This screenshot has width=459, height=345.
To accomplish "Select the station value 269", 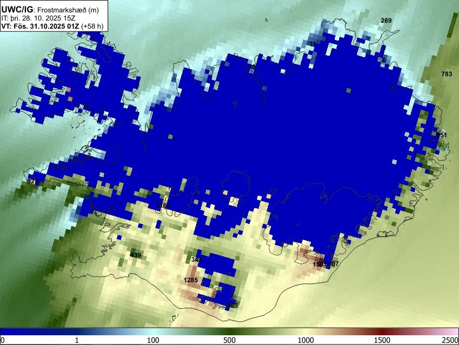I will click(x=386, y=20).
